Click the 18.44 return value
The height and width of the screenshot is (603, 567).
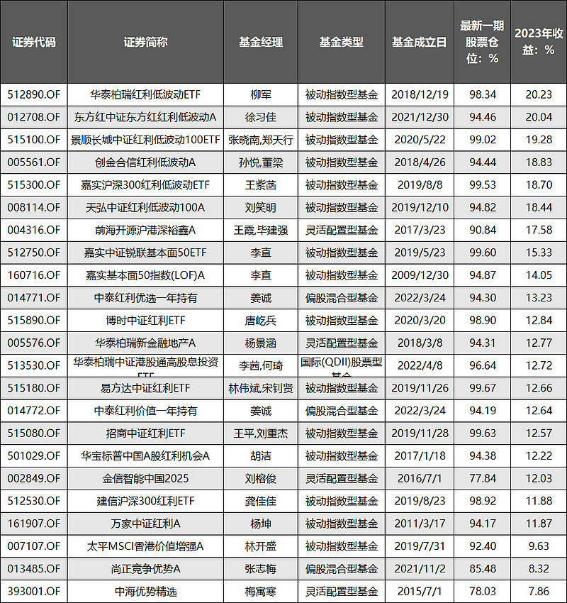tap(539, 208)
